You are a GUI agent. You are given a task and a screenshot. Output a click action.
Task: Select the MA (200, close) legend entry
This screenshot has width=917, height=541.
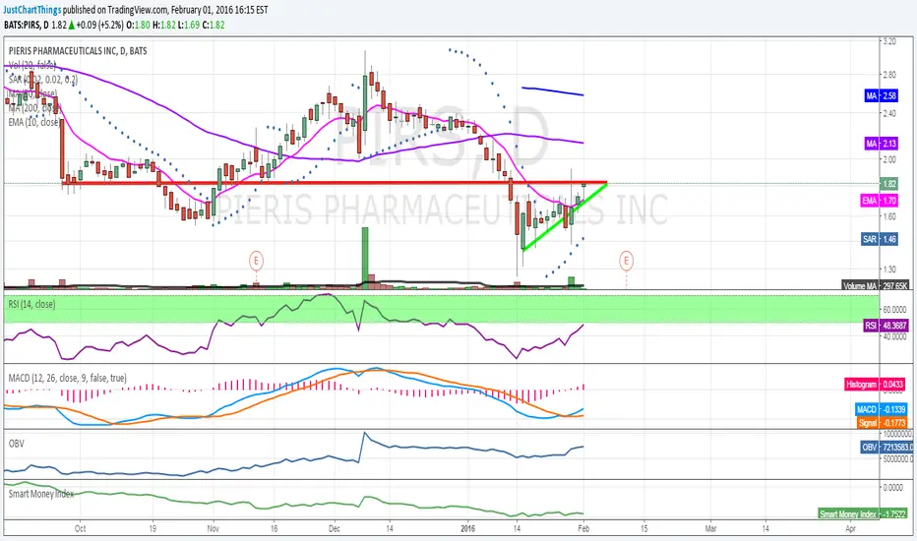point(34,107)
